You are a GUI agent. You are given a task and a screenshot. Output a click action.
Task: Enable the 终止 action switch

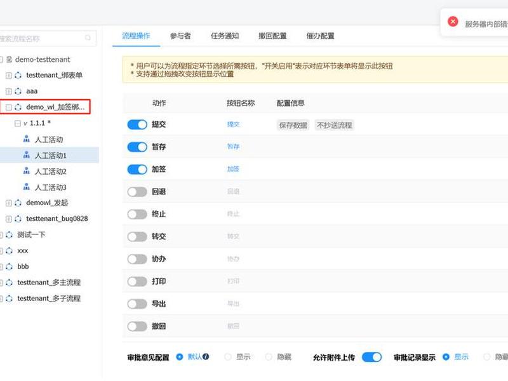pos(137,214)
